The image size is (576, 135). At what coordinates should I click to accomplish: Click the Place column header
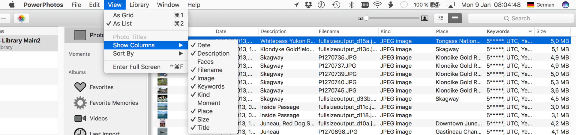point(459,31)
